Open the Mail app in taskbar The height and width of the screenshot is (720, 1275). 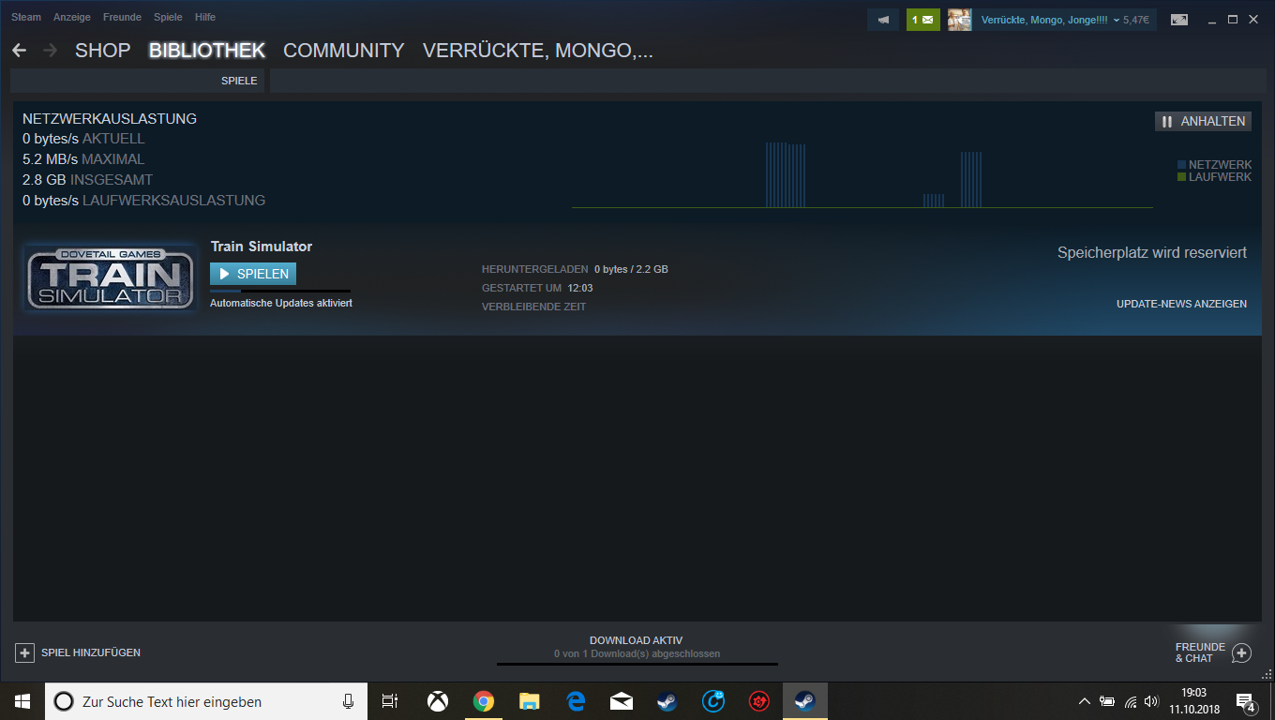622,701
